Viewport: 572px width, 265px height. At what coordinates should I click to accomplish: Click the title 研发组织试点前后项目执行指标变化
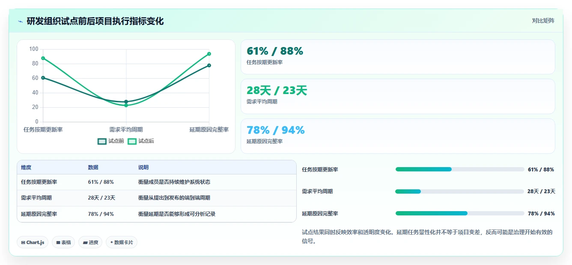pyautogui.click(x=95, y=21)
